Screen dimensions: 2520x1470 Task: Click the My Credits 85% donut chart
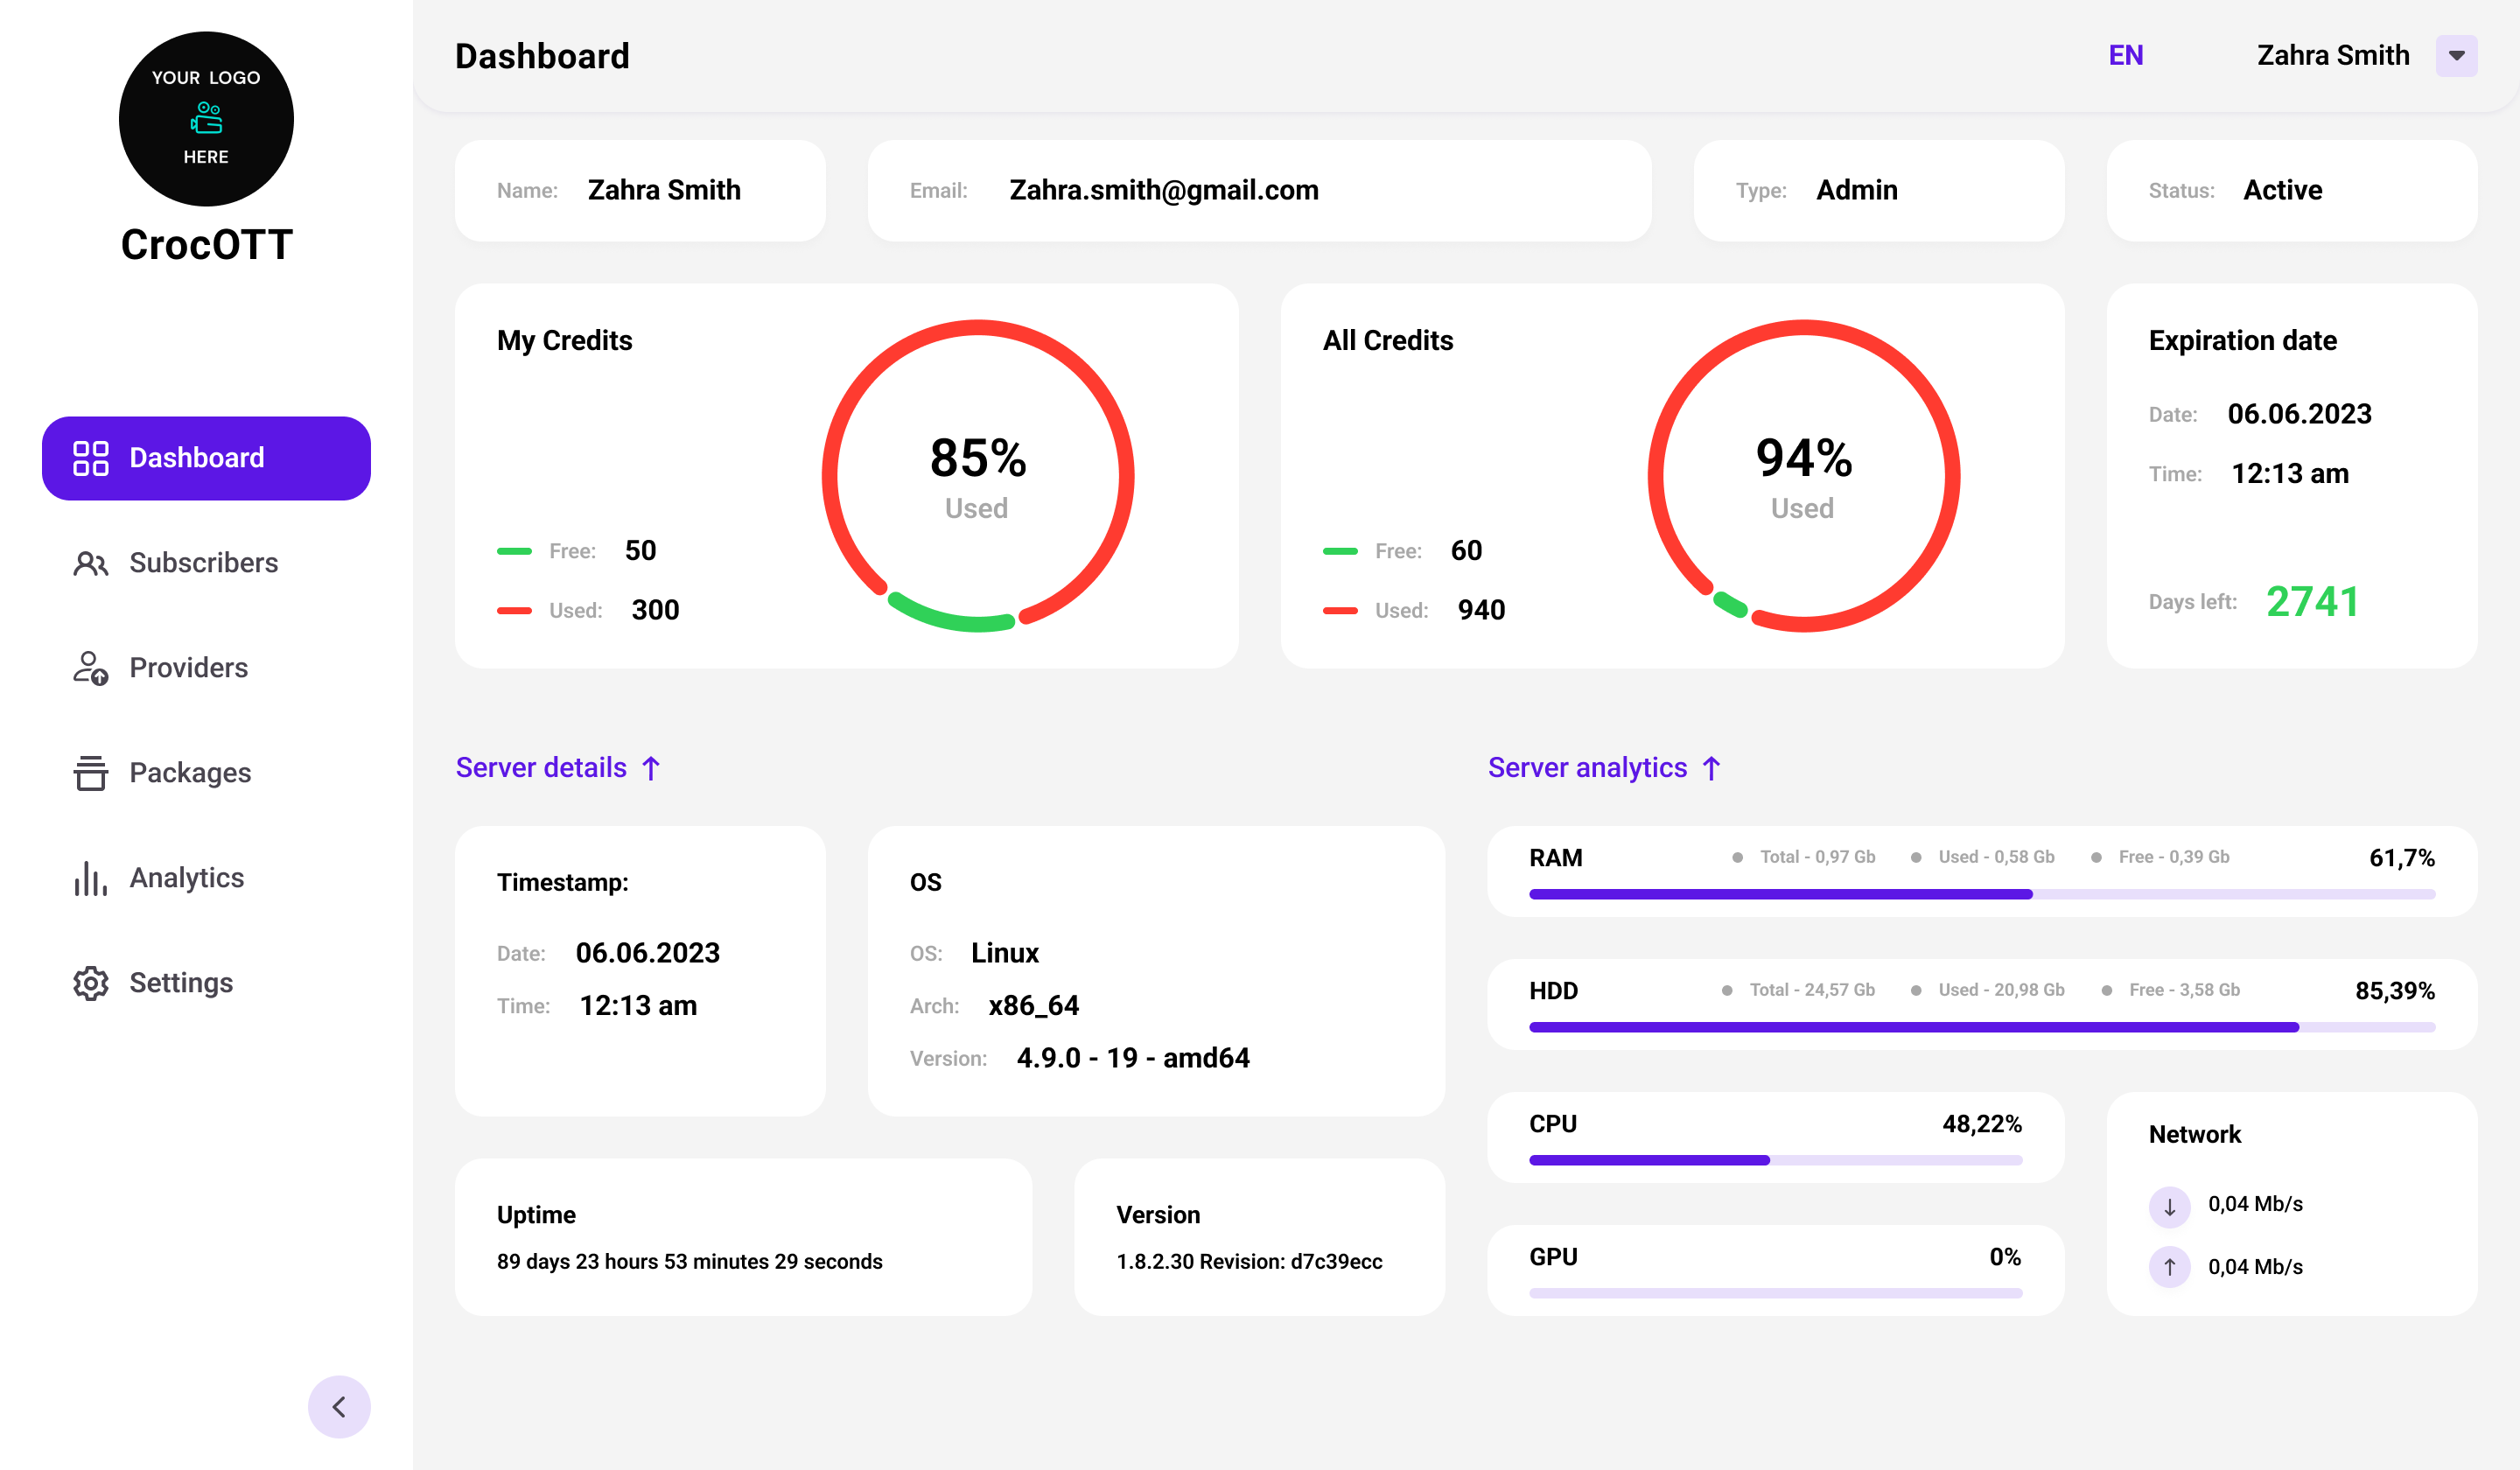[977, 476]
